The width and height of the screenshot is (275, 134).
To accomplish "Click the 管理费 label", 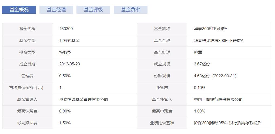I will (27, 76).
